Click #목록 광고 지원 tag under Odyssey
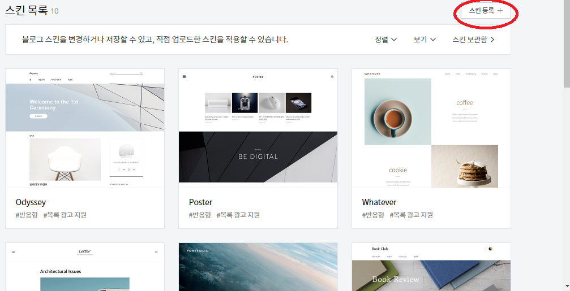Image resolution: width=570 pixels, height=291 pixels. click(x=65, y=215)
